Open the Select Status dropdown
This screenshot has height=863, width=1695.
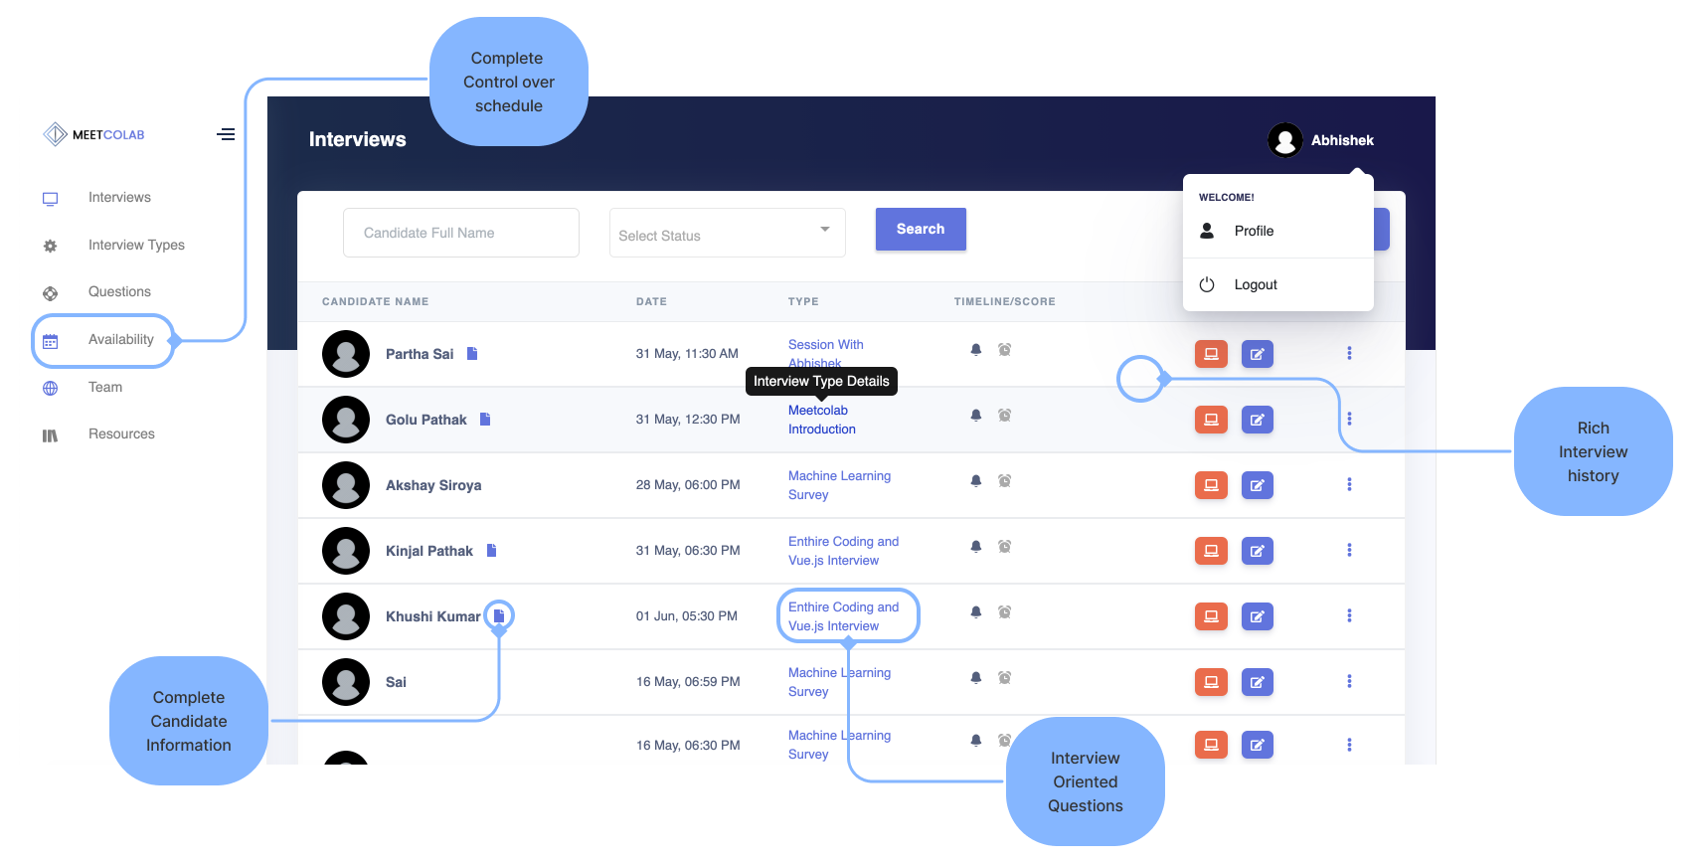click(727, 234)
